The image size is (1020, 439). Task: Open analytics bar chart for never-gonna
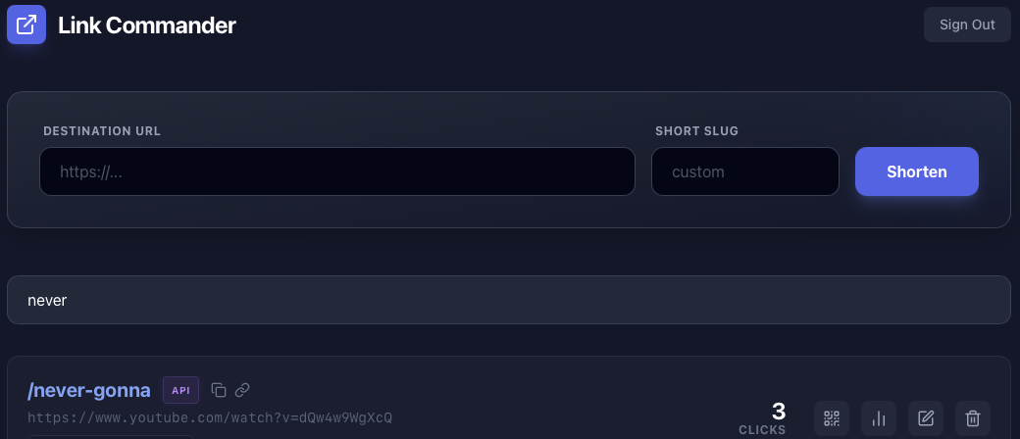[x=878, y=418]
